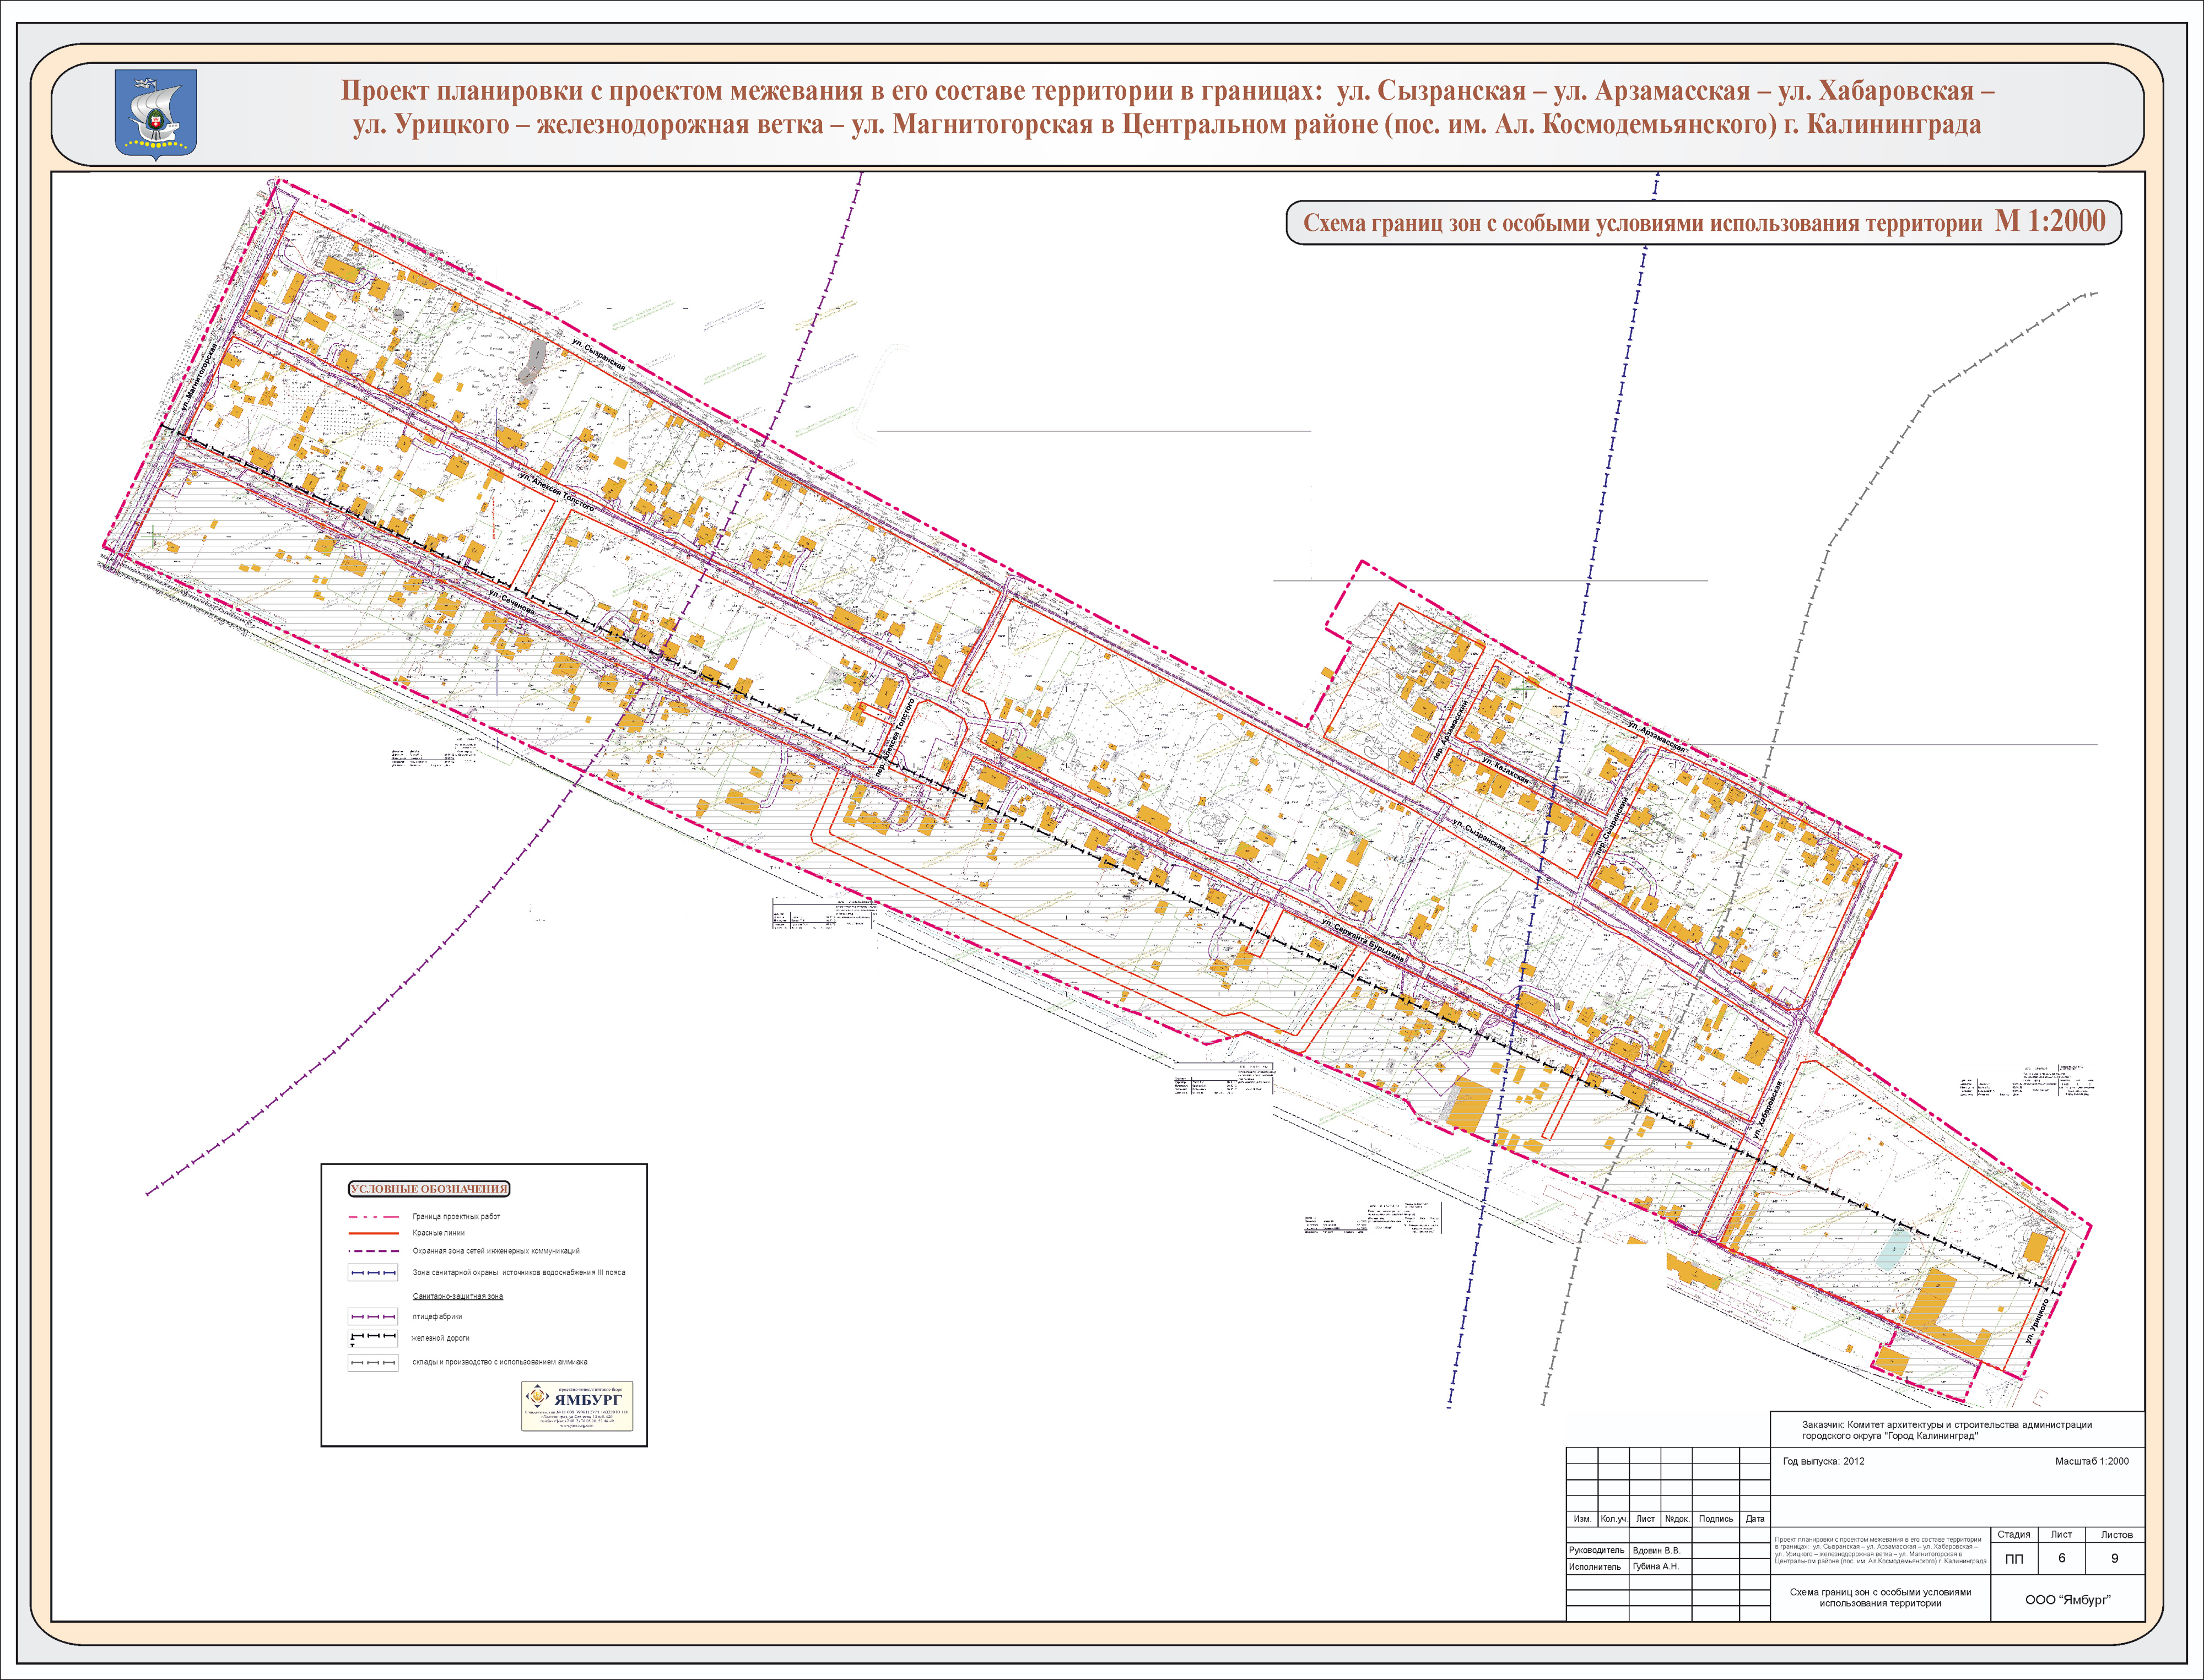The width and height of the screenshot is (2204, 1680).
Task: Click the птицефабрики purple legend symbol
Action: (x=372, y=1316)
